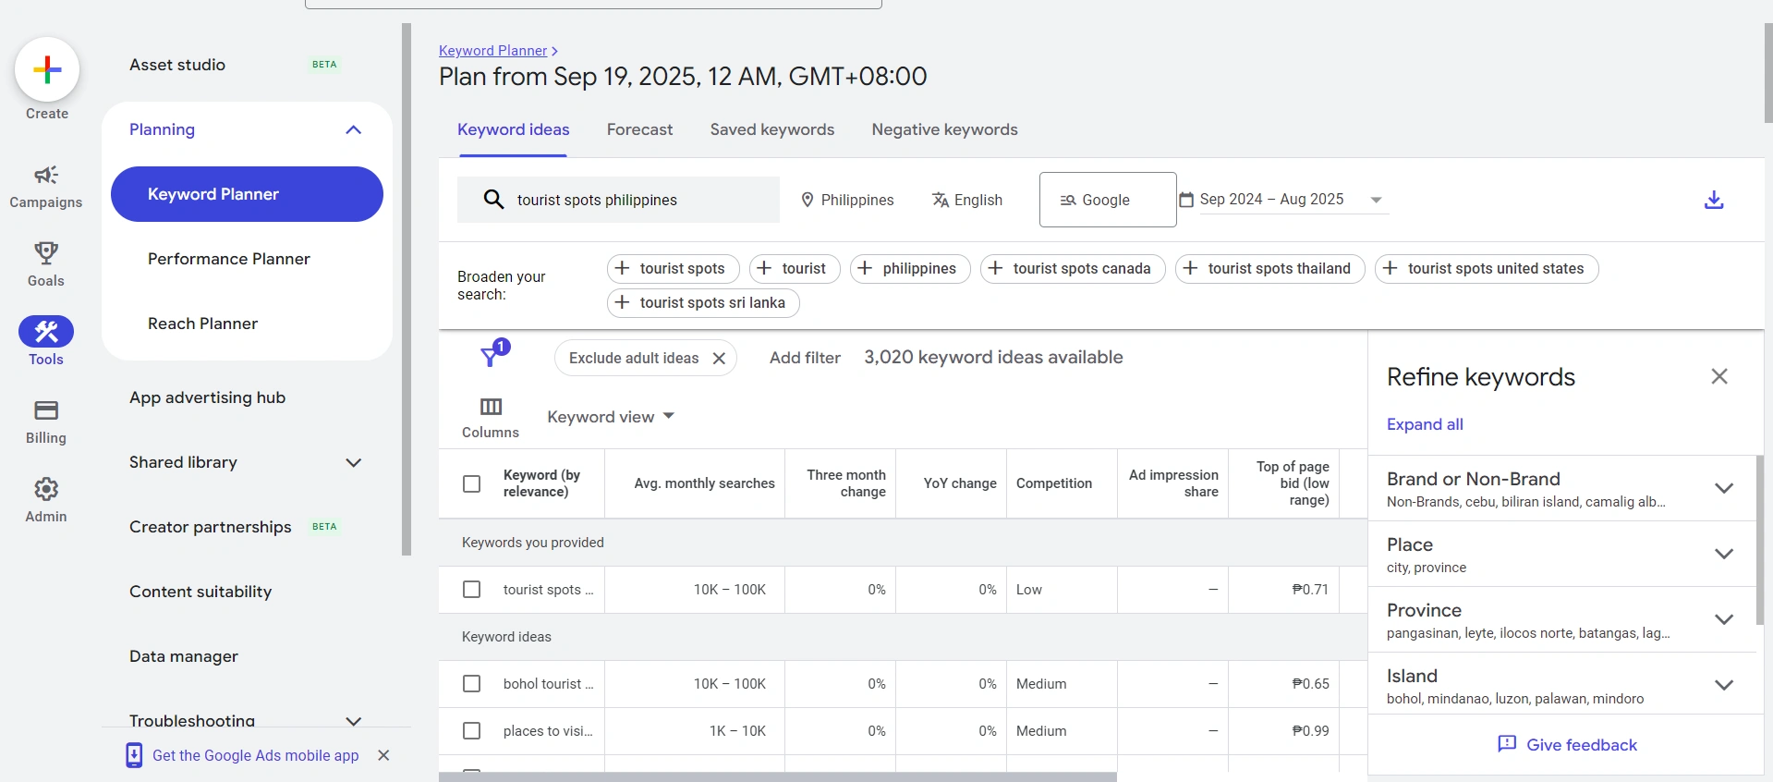Screen dimensions: 1773x782
Task: Click the calendar icon beside date range
Action: click(x=1186, y=200)
